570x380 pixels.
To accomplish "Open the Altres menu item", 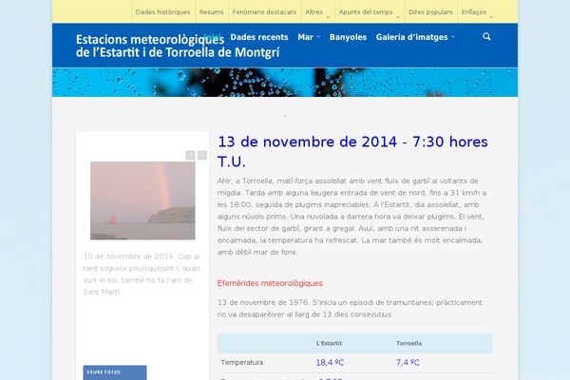I will pos(314,12).
